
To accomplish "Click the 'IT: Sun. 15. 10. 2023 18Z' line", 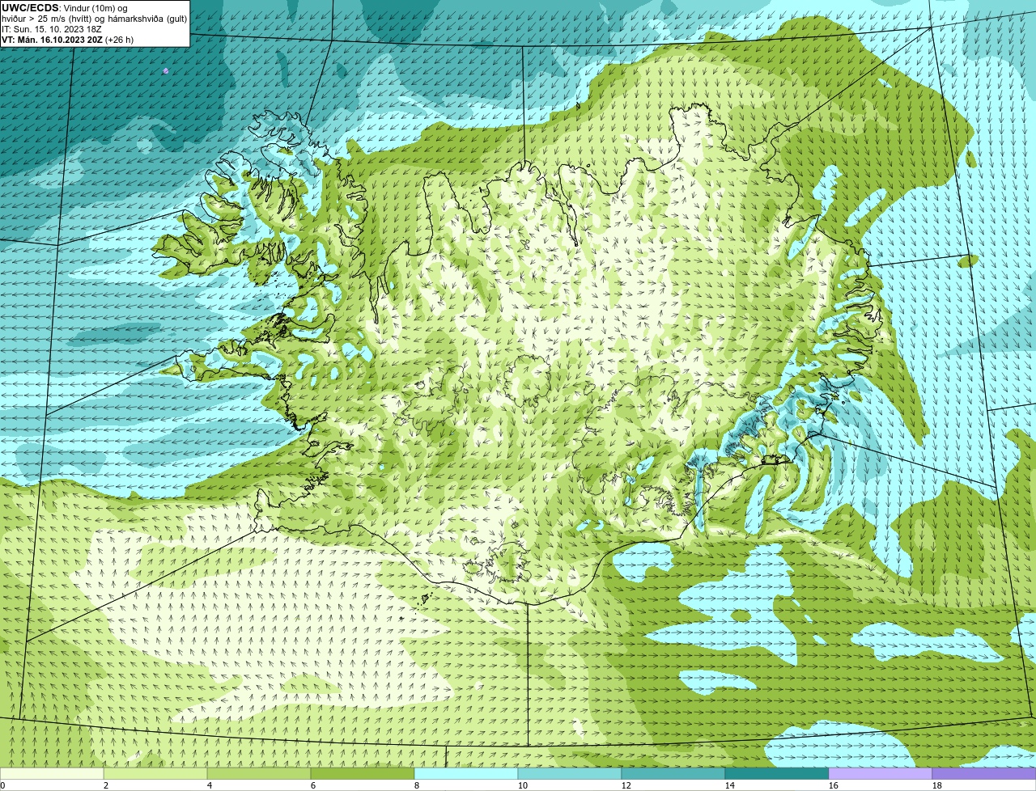I will (52, 29).
